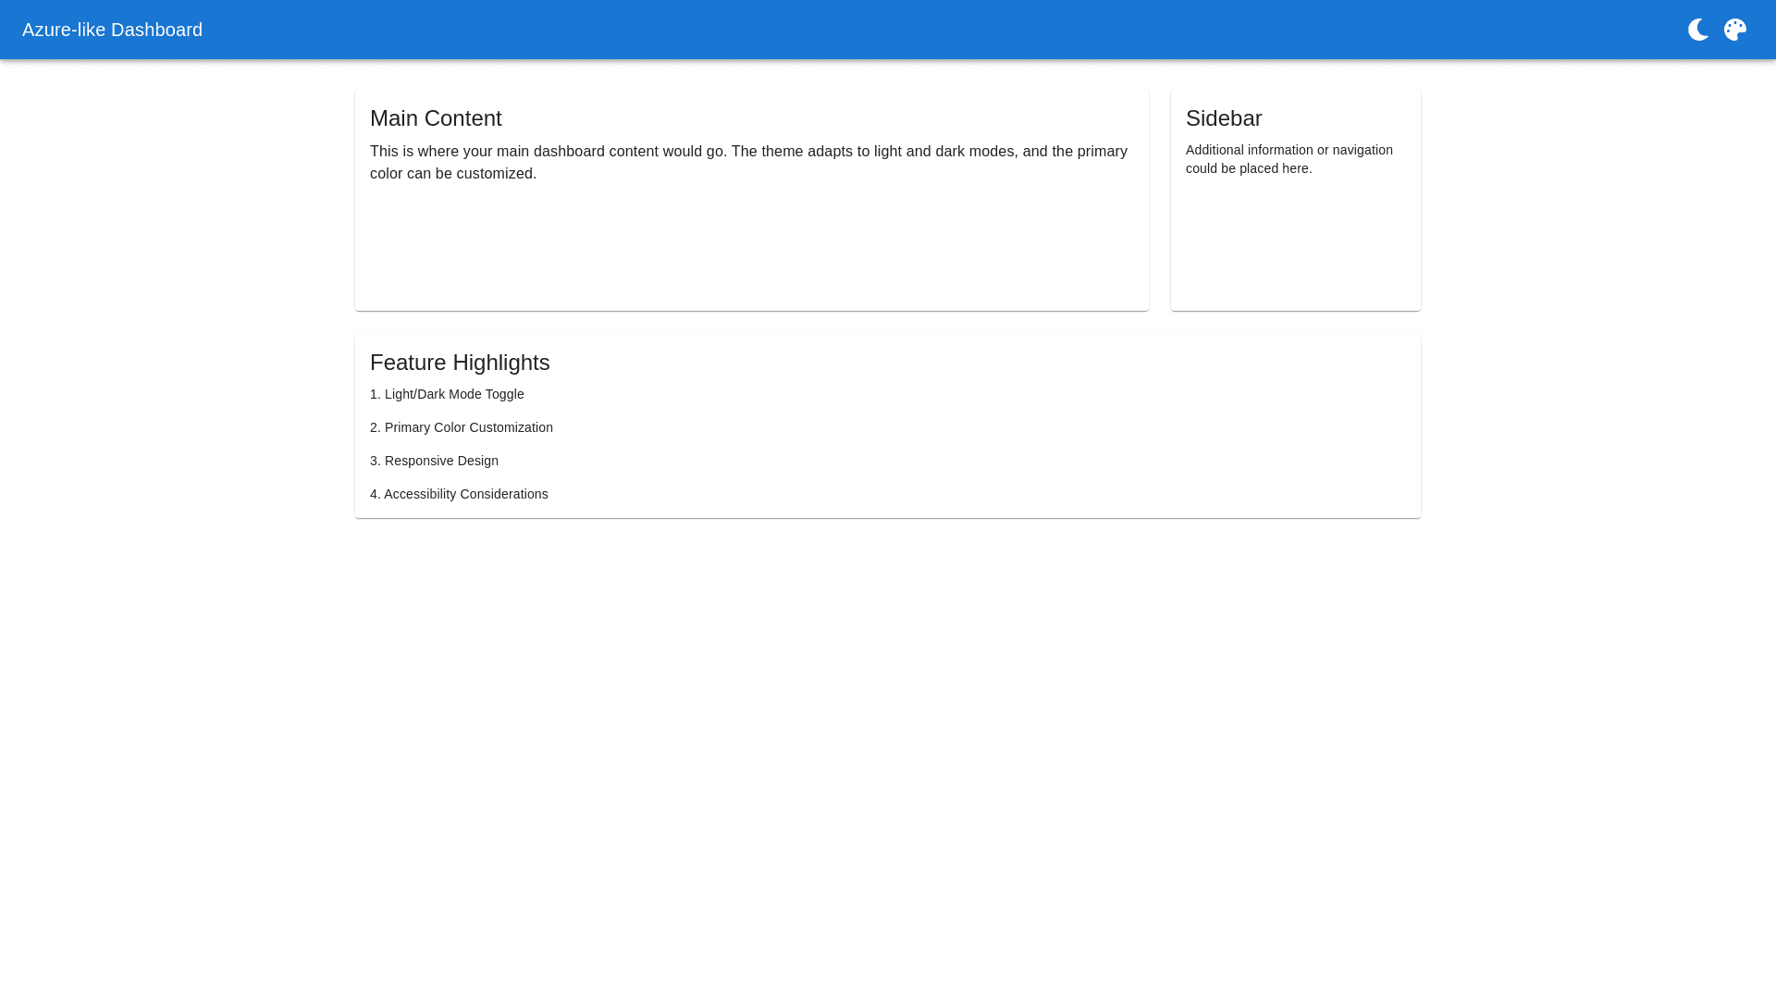Open the color palette picker icon
1776x999 pixels.
click(1734, 30)
